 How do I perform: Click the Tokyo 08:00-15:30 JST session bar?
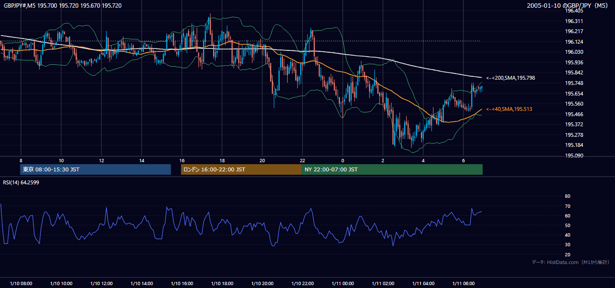[95, 169]
